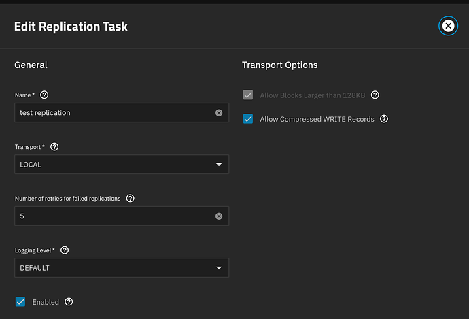This screenshot has width=469, height=319.
Task: Click the 'Allow Compressed WRITE Records' label
Action: click(317, 119)
